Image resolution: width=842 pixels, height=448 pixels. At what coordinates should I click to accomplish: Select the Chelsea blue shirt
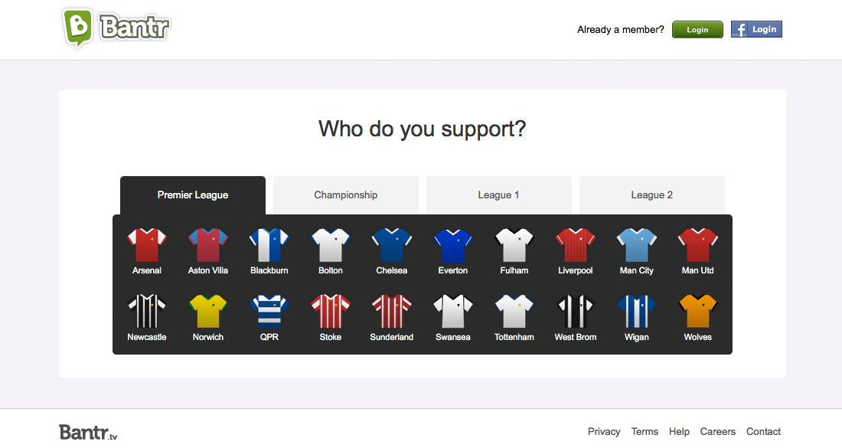pyautogui.click(x=391, y=245)
